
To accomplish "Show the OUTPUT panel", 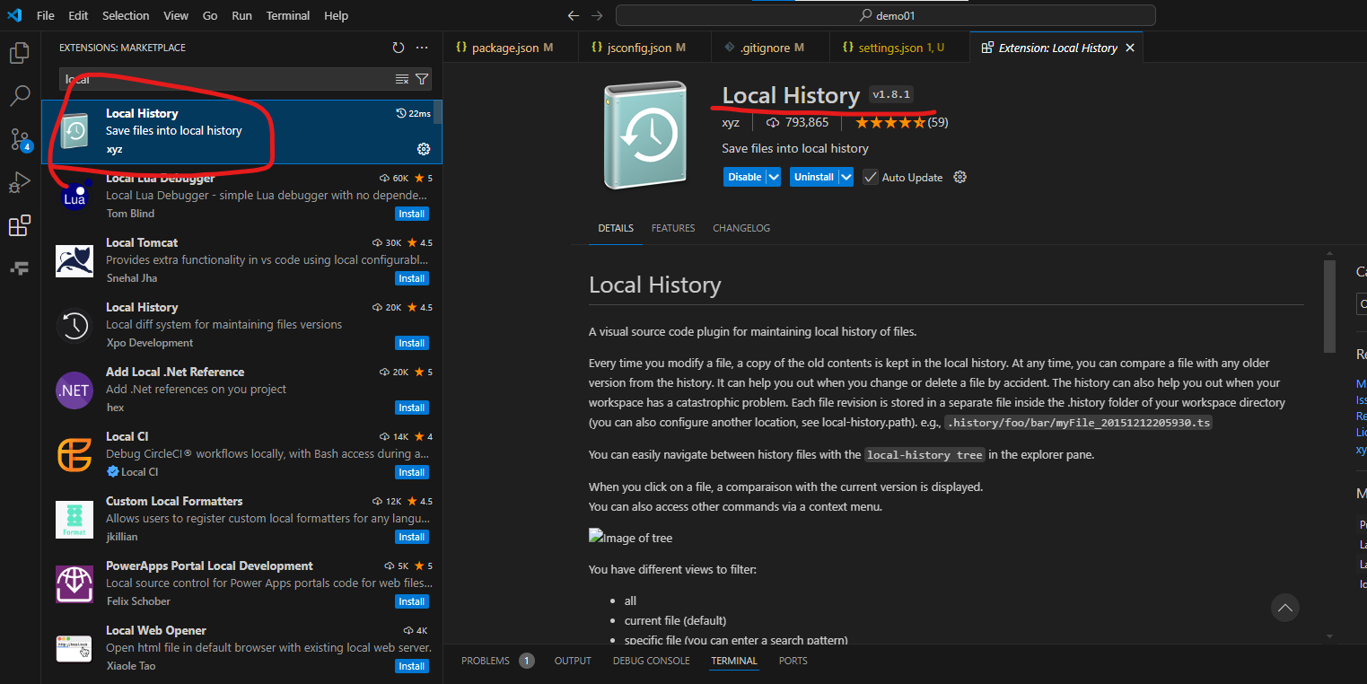I will (573, 661).
